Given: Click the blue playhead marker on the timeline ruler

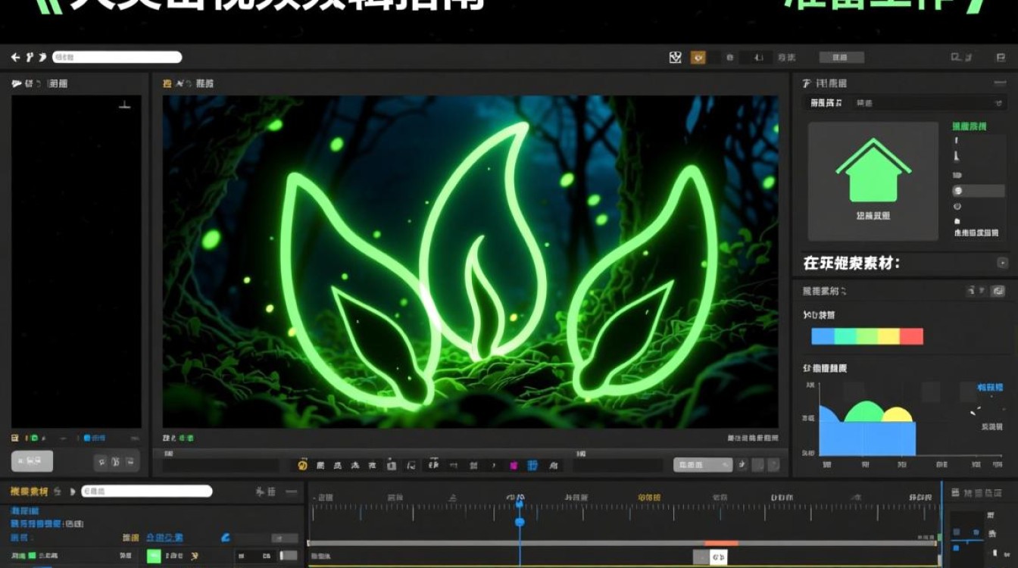Looking at the screenshot, I should 520,522.
